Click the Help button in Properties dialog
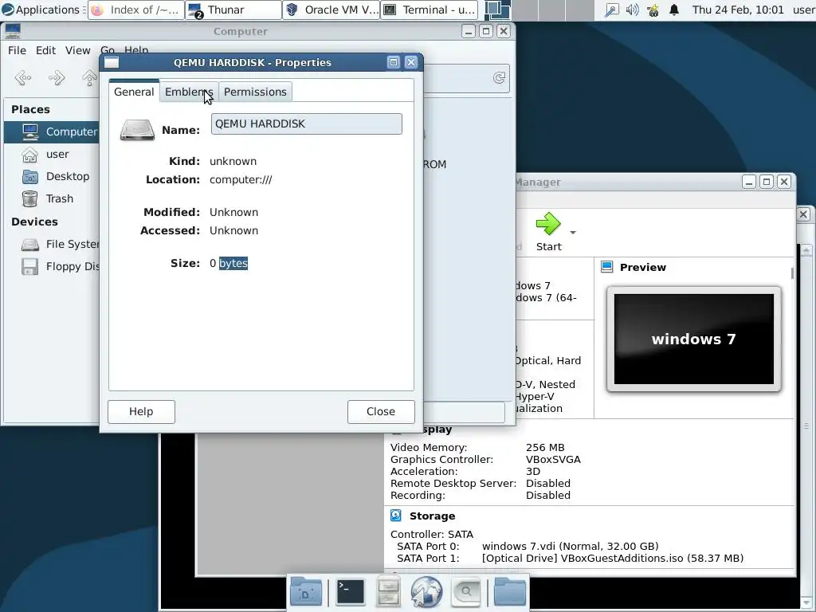Image resolution: width=816 pixels, height=612 pixels. 141,412
